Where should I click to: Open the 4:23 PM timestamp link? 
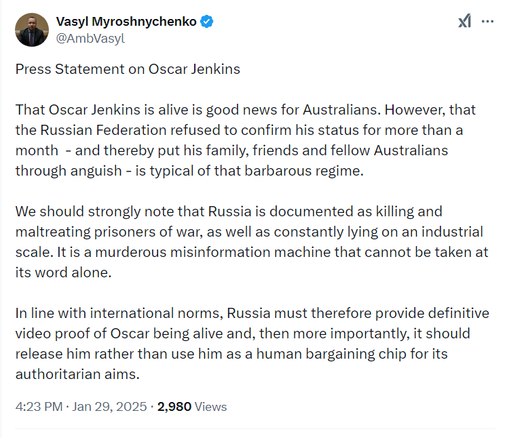click(39, 406)
